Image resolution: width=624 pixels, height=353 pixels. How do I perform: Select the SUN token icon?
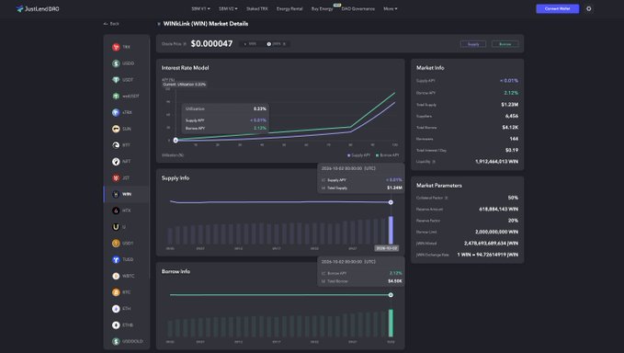point(116,129)
